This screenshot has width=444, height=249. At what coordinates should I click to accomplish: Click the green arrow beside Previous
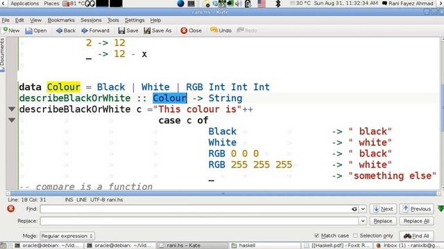pos(441,209)
